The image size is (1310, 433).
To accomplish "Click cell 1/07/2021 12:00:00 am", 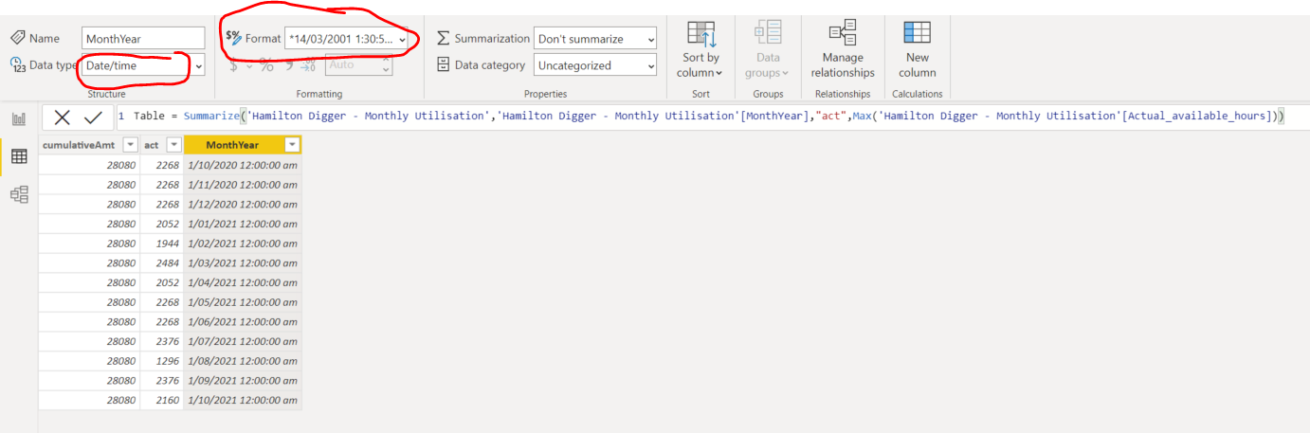I will (x=243, y=341).
